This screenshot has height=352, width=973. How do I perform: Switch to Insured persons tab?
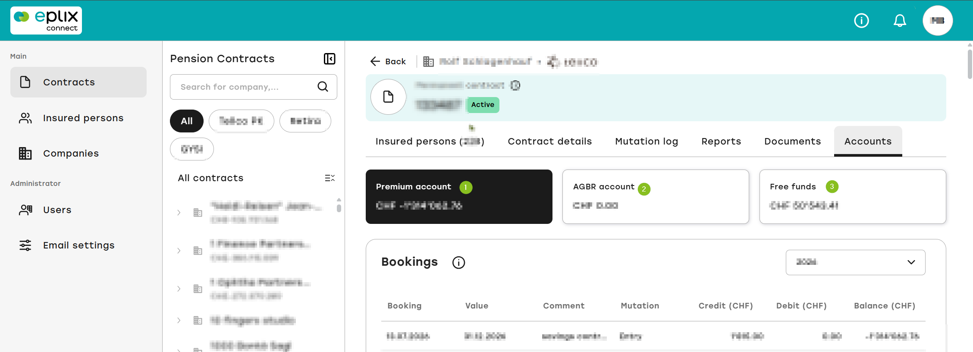click(x=430, y=141)
